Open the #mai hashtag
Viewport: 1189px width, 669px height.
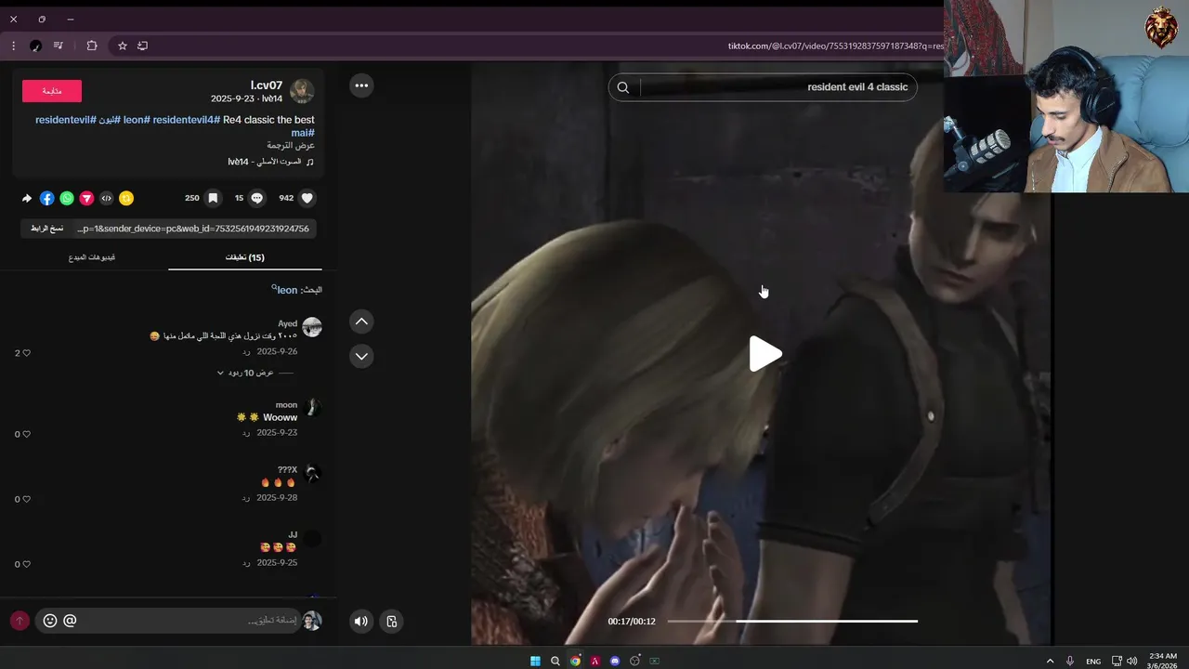tap(303, 133)
